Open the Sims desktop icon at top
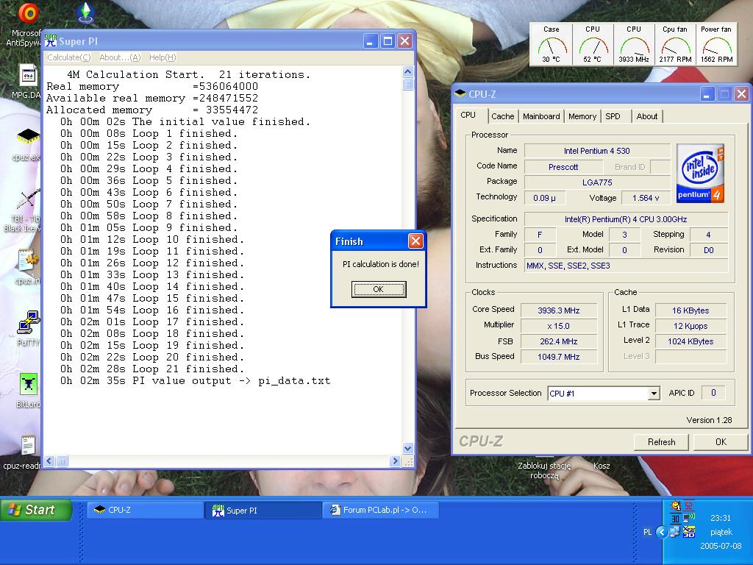Screen dimensions: 753x565 tap(85, 13)
